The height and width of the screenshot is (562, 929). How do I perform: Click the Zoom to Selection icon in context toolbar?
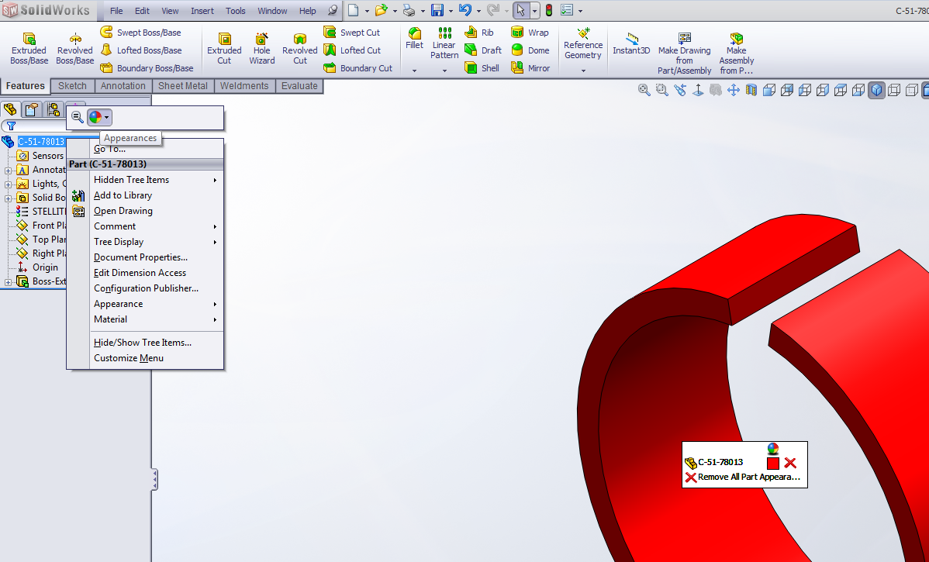pos(77,117)
